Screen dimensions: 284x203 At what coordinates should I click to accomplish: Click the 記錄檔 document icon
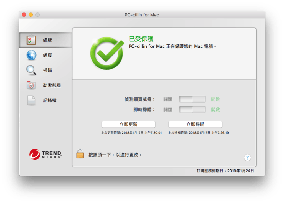(31, 100)
